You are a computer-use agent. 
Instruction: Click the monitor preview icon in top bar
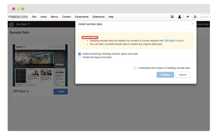click(172, 17)
